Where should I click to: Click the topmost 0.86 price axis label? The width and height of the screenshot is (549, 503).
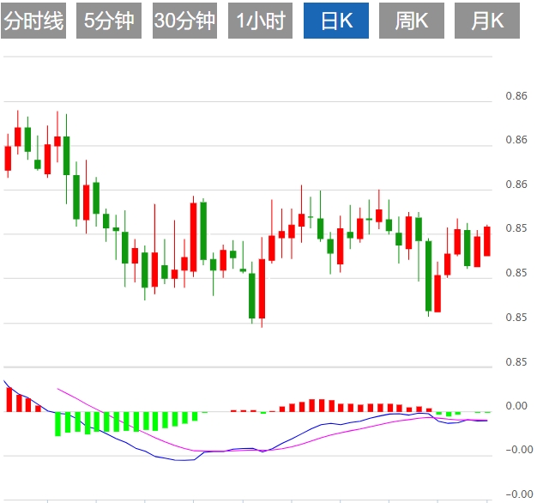[516, 96]
